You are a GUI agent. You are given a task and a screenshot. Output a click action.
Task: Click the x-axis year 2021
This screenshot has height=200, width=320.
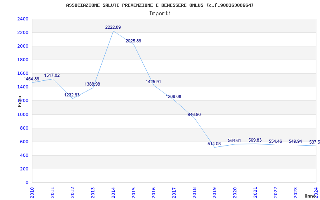255,192
